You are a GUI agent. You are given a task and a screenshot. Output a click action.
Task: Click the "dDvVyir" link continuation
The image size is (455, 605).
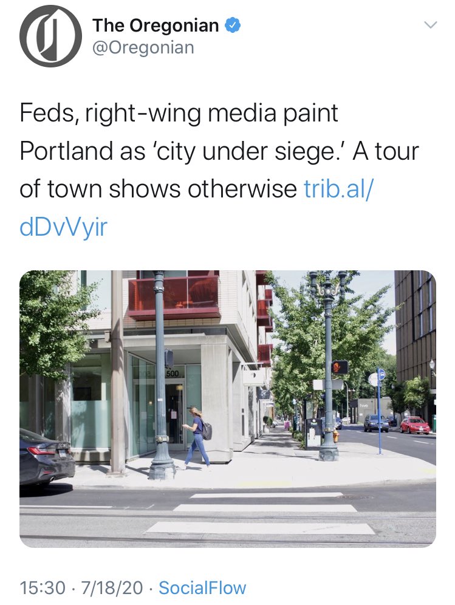point(63,227)
